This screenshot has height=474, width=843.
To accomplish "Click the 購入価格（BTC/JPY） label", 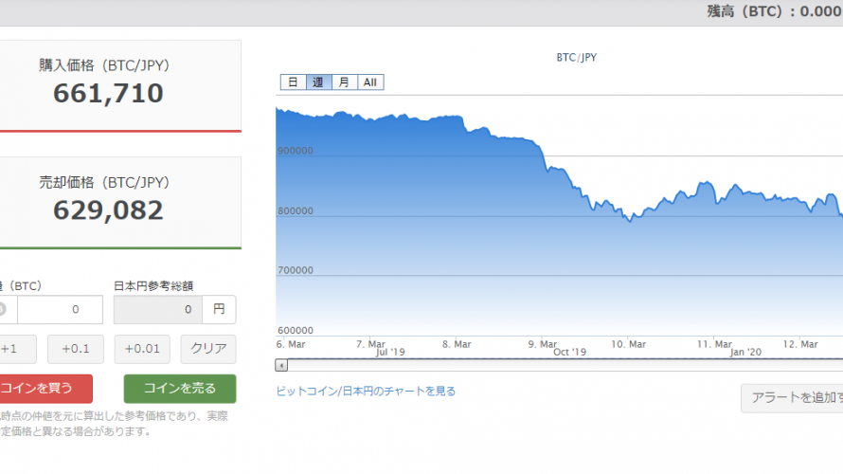I will point(104,65).
